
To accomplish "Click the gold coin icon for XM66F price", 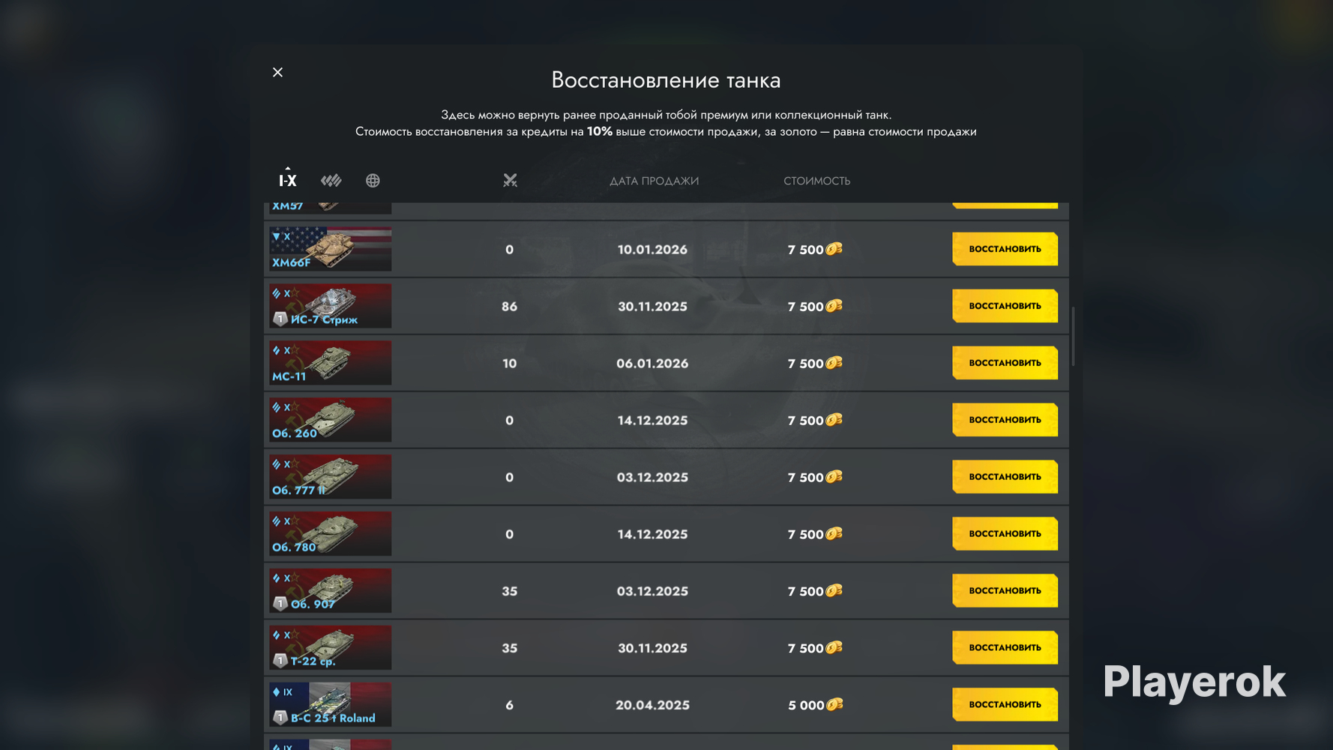I will [x=834, y=249].
